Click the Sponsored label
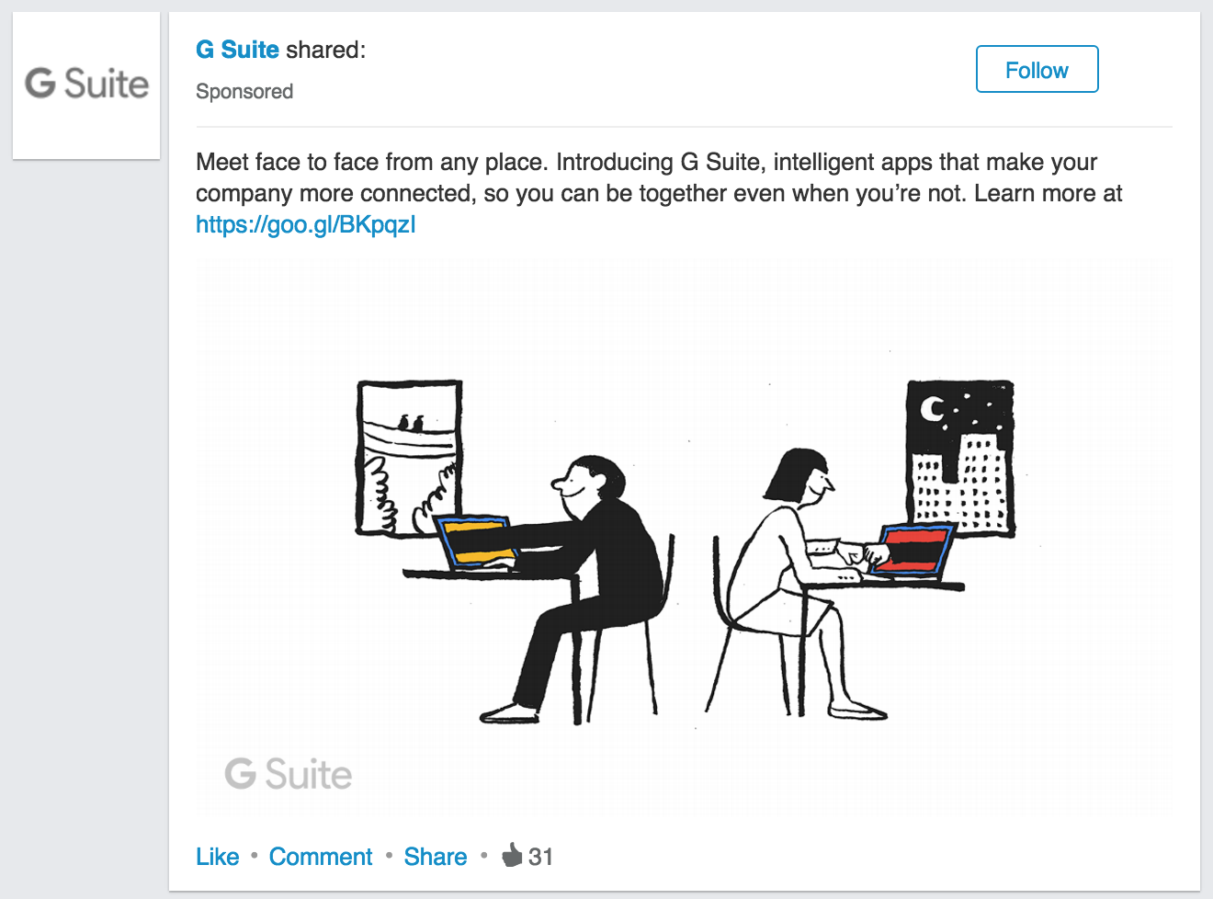This screenshot has width=1213, height=899. pyautogui.click(x=244, y=91)
